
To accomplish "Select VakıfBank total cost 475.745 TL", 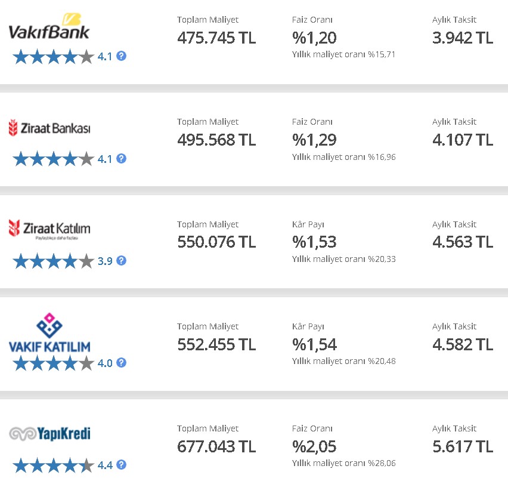I will click(216, 38).
